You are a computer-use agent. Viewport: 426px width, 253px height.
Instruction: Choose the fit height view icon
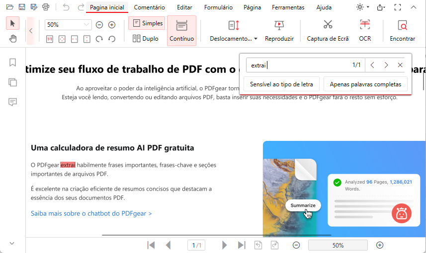pyautogui.click(x=86, y=39)
